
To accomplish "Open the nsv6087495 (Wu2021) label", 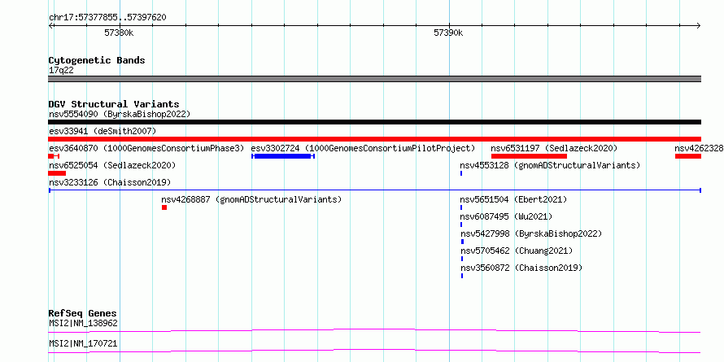I will pos(506,217).
